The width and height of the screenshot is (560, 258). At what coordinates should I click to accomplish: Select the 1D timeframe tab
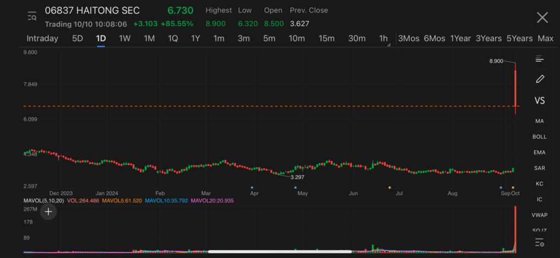click(x=101, y=39)
